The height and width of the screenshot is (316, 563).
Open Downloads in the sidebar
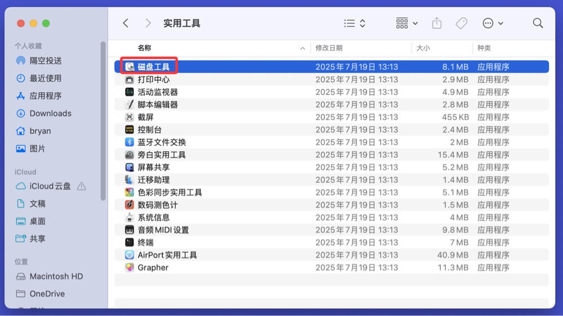(44, 114)
